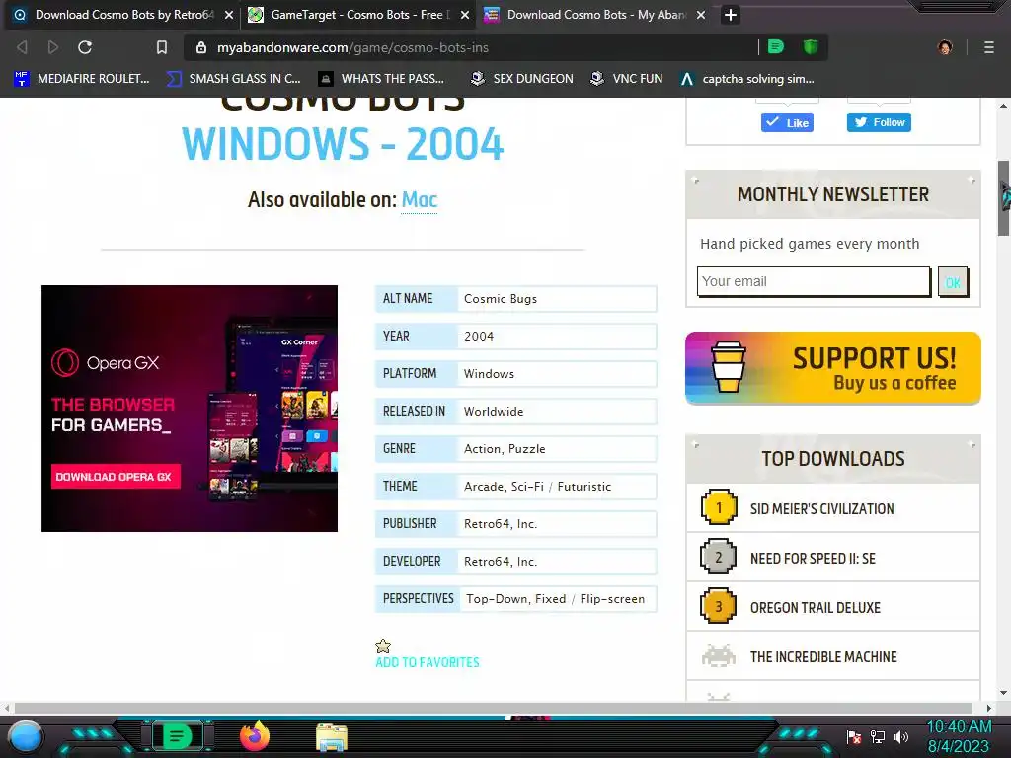1011x758 pixels.
Task: Open the VNC FUN bookmark
Action: coord(627,79)
